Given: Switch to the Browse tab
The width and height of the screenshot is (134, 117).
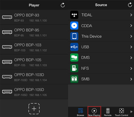Looking at the screenshot, I should tap(80, 112).
